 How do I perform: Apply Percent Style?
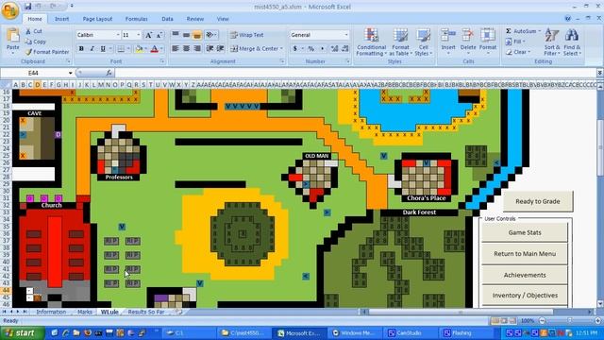(311, 48)
